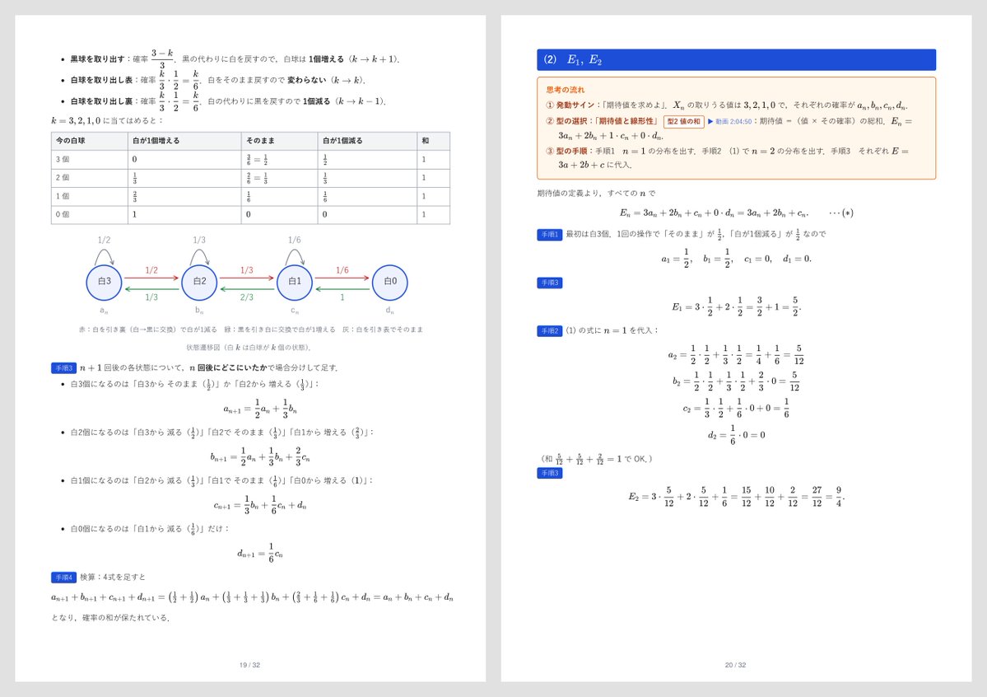Click the 1 個 row label in the table
Viewport: 987px width, 697px height.
point(63,196)
